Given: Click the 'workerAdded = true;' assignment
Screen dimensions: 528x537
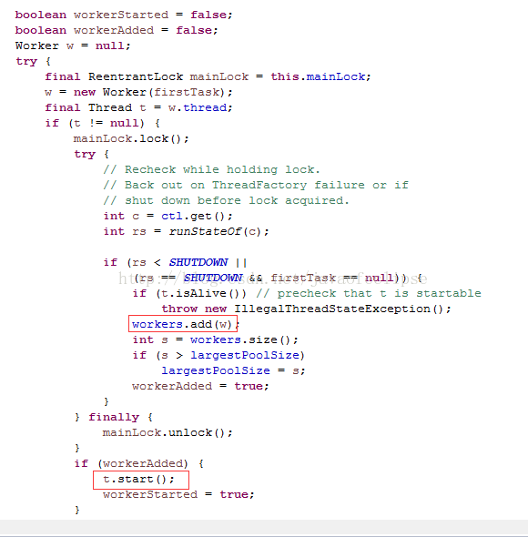Looking at the screenshot, I should click(200, 386).
